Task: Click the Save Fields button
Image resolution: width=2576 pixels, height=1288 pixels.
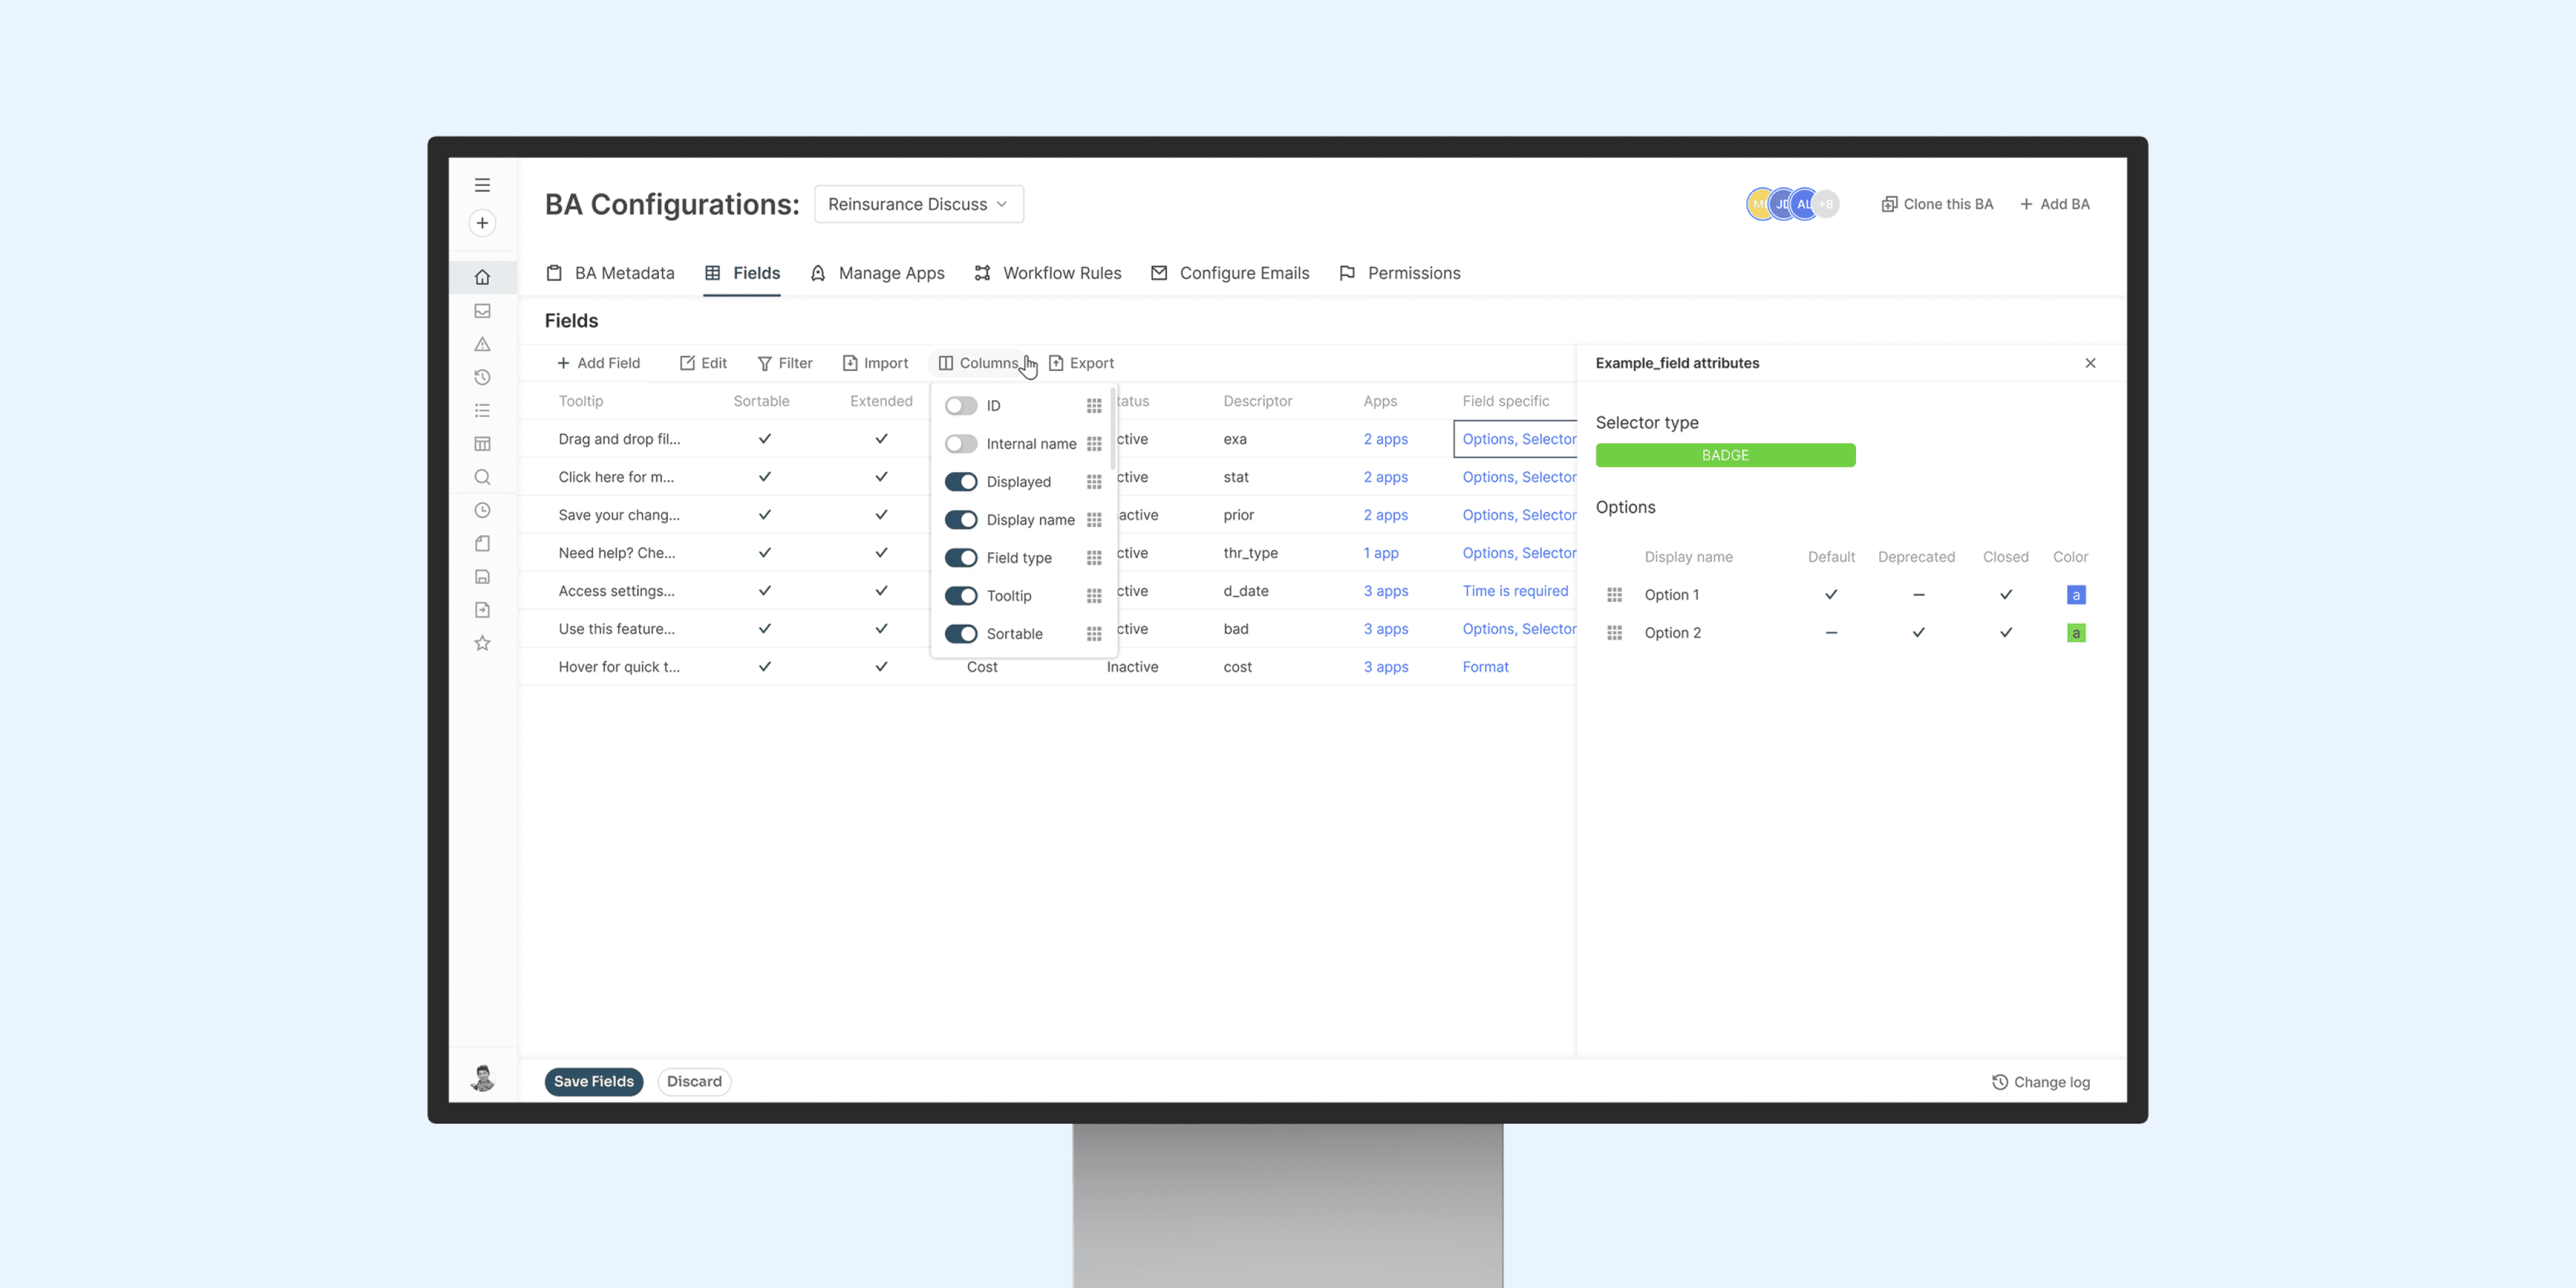Action: pos(593,1081)
